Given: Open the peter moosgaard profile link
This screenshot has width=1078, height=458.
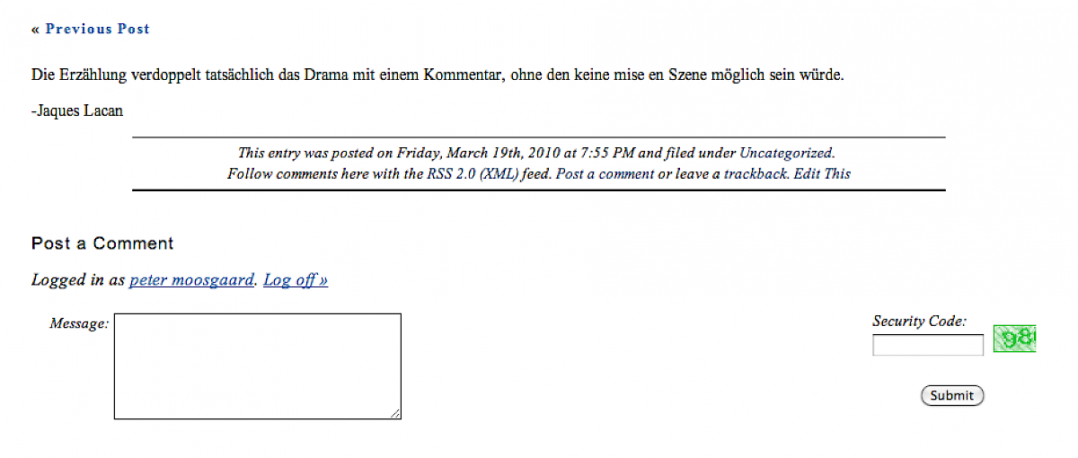Looking at the screenshot, I should coord(192,280).
